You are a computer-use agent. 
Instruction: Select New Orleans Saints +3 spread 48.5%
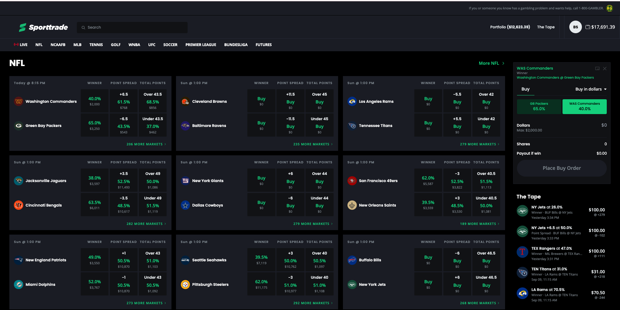point(457,205)
